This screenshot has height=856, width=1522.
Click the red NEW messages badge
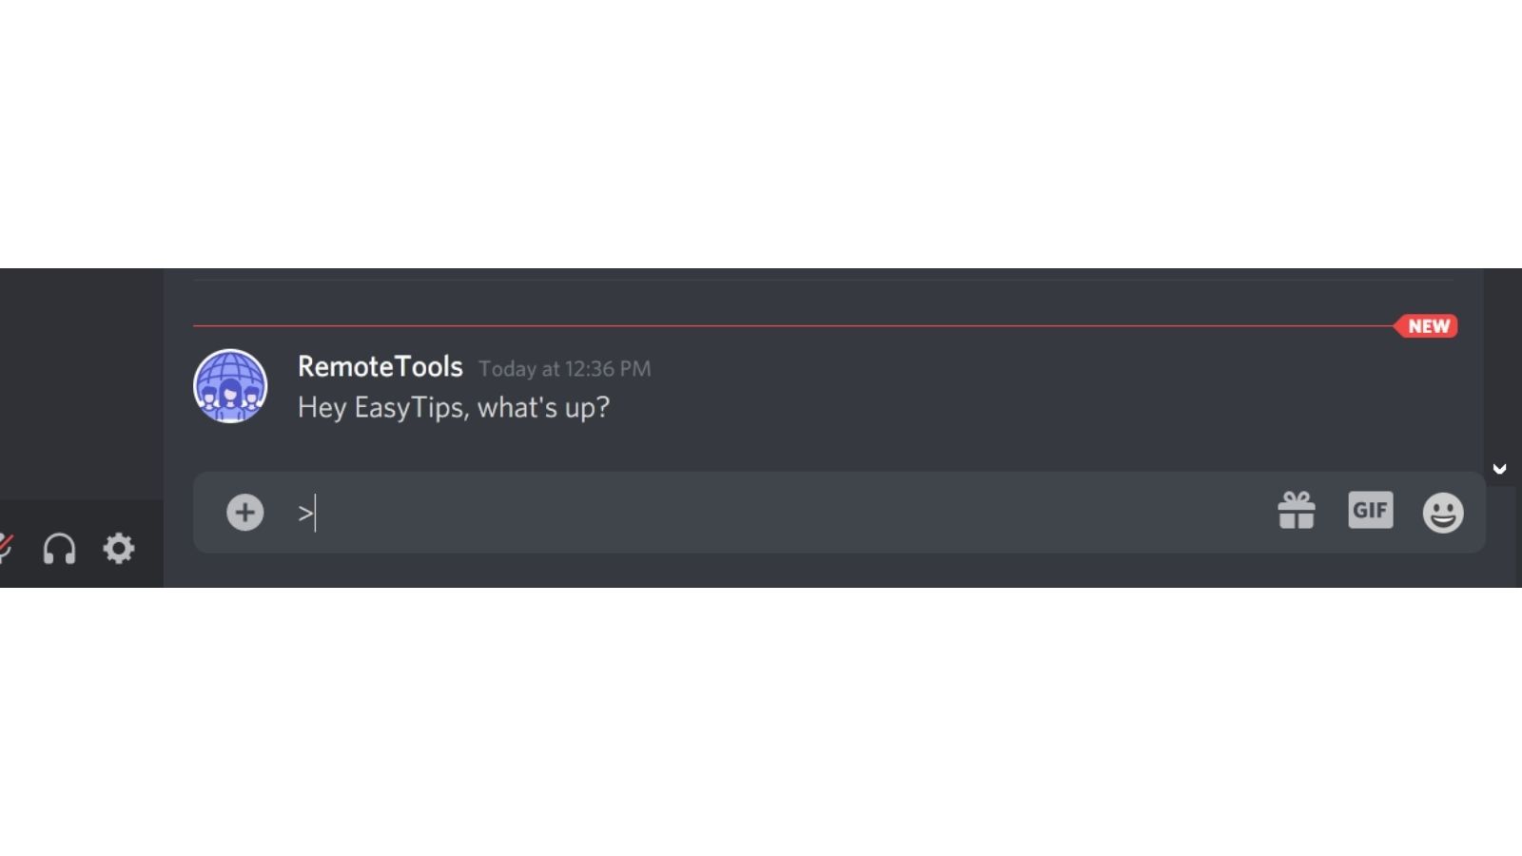click(x=1426, y=326)
